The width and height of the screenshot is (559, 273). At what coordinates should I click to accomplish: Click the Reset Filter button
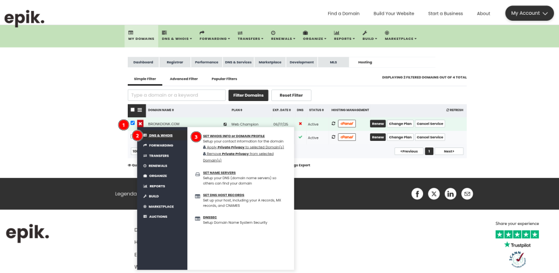tap(292, 95)
